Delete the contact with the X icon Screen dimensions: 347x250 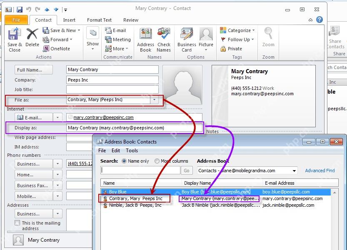coord(32,37)
